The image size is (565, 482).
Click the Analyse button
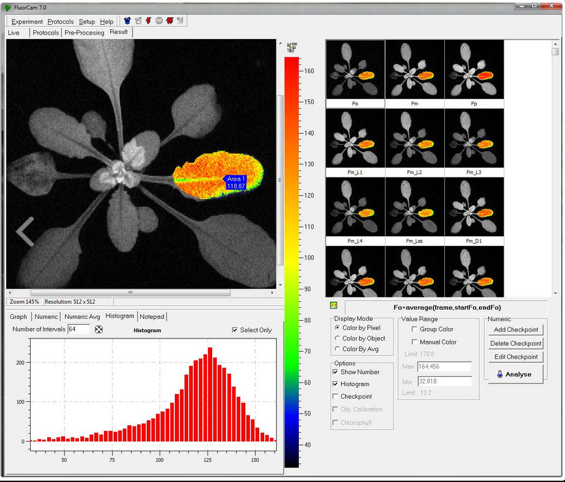(x=515, y=374)
